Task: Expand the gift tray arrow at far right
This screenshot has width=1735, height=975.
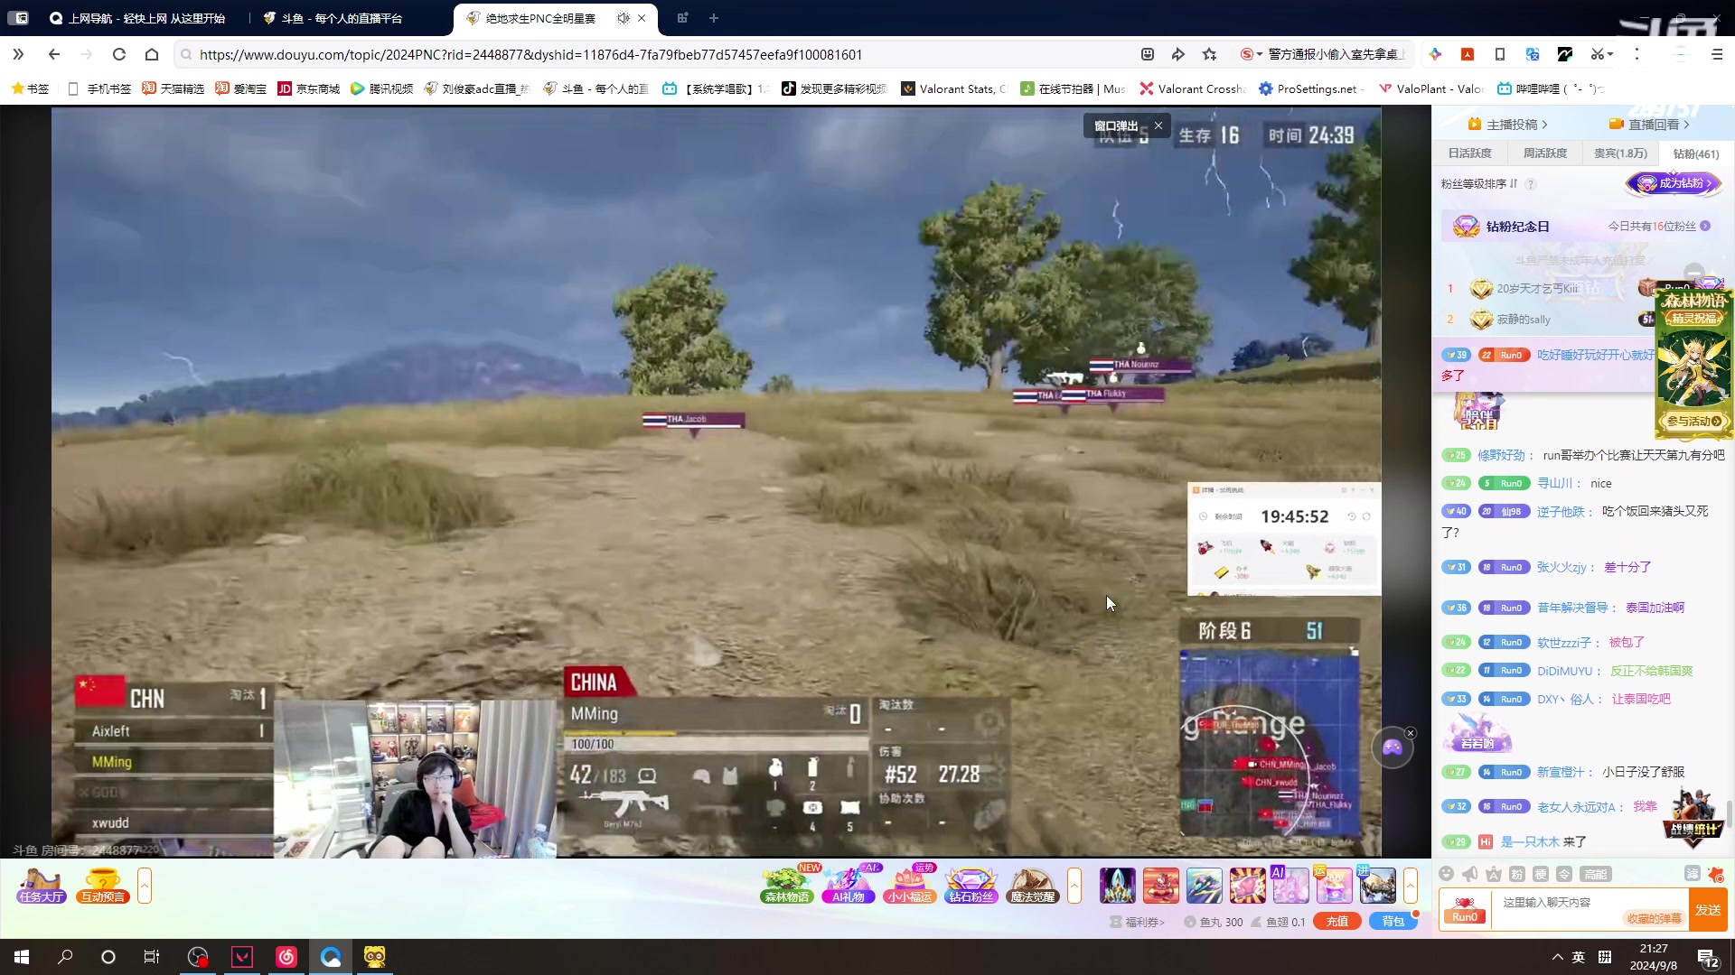Action: pyautogui.click(x=1411, y=886)
